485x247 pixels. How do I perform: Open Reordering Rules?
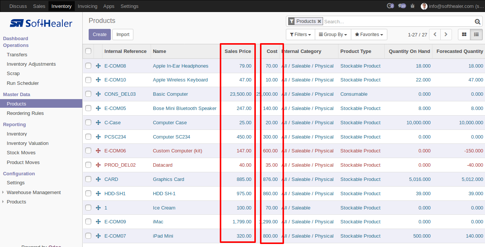point(25,113)
